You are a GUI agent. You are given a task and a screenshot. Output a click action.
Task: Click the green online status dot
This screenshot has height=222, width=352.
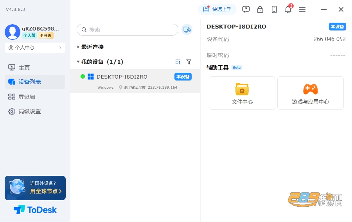[83, 77]
